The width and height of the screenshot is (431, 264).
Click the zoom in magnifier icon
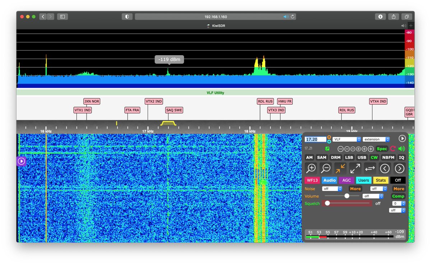[311, 168]
